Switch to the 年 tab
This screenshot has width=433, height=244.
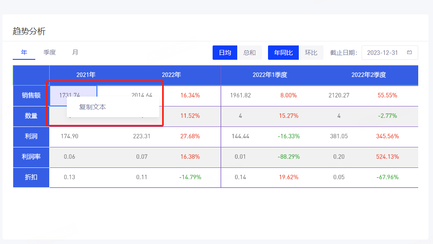tap(24, 52)
